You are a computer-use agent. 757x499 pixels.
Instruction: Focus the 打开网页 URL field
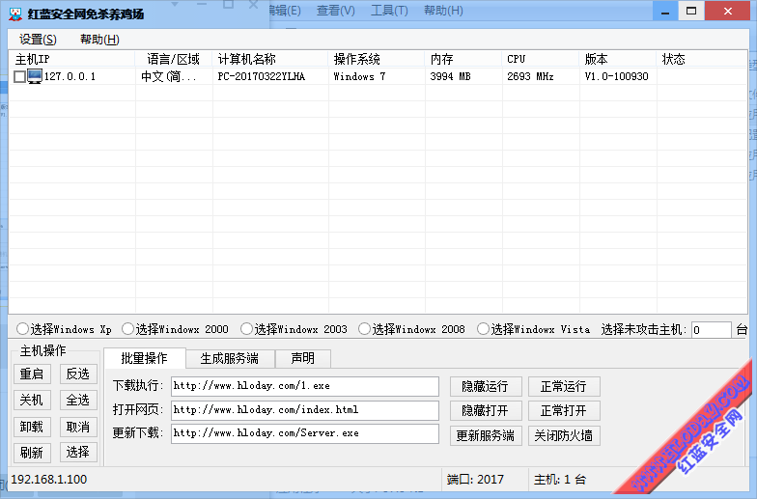[x=305, y=410]
